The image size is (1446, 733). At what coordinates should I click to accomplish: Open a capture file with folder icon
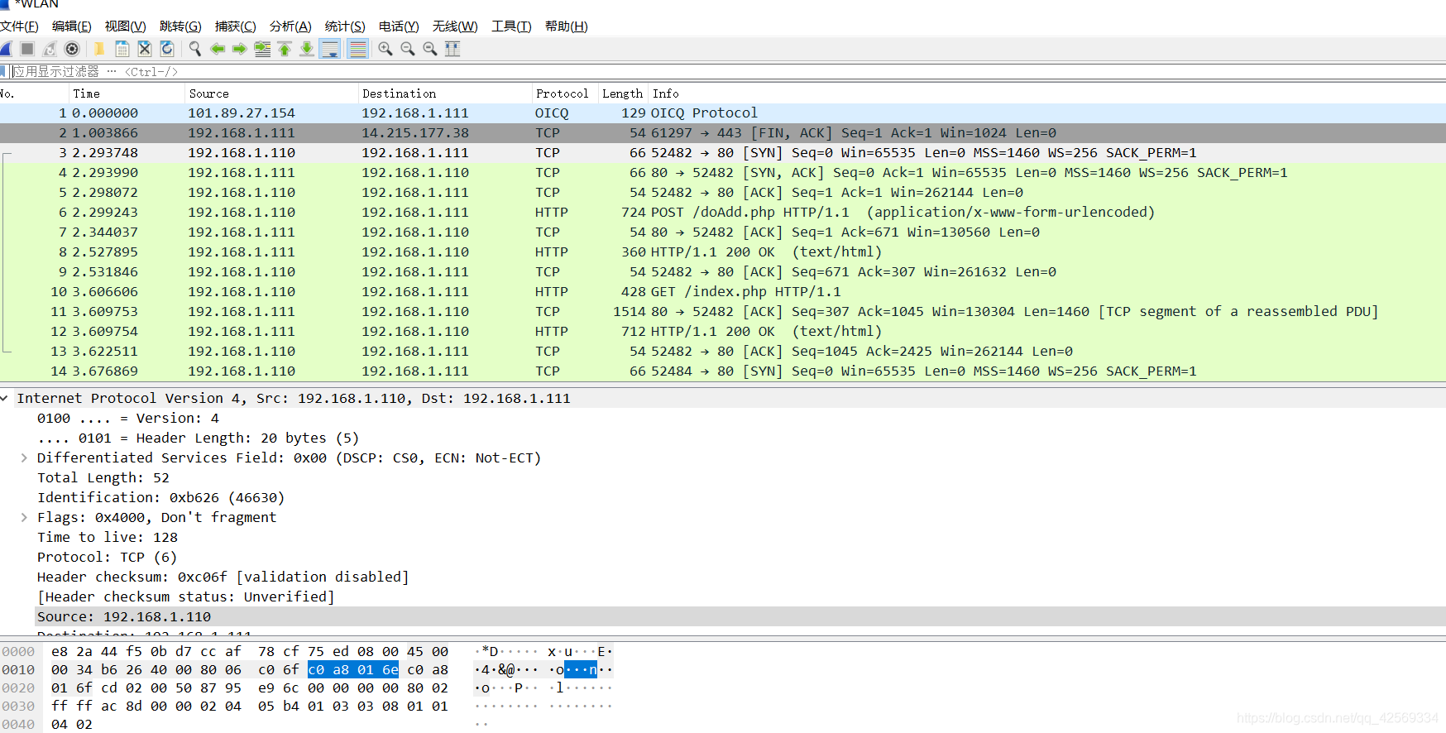click(99, 49)
